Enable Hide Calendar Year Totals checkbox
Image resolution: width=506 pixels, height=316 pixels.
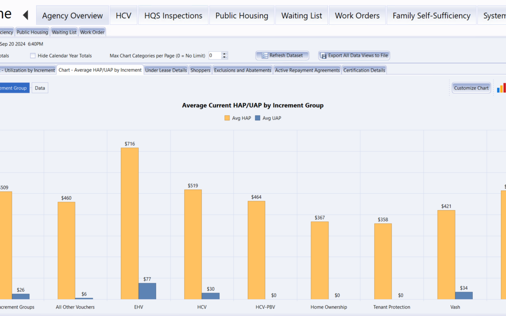pyautogui.click(x=33, y=56)
